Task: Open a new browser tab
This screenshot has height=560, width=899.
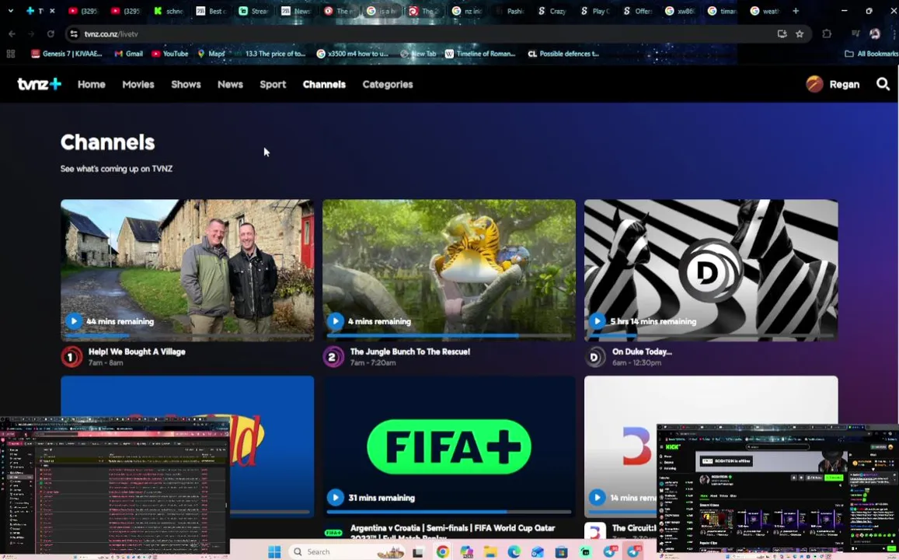Action: (x=795, y=11)
